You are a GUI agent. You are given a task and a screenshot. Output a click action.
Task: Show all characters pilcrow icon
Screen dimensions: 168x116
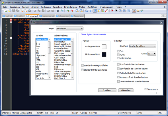coord(91,11)
